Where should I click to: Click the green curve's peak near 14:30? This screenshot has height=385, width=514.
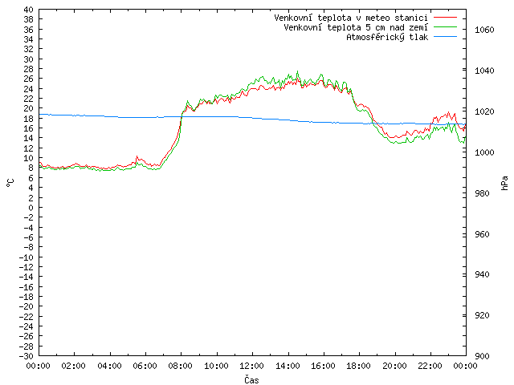point(297,71)
